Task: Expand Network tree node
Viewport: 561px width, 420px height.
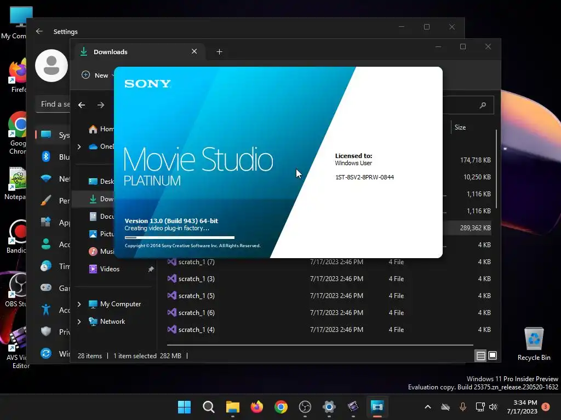Action: (79, 322)
